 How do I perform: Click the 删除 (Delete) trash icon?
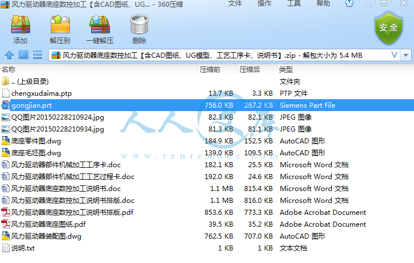pos(139,24)
